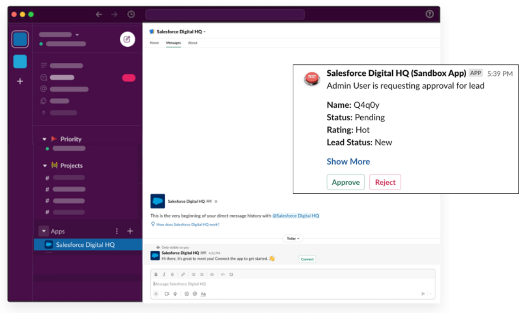519x313 pixels.
Task: Click the 4:52 PM message timestamp
Action: click(215, 253)
